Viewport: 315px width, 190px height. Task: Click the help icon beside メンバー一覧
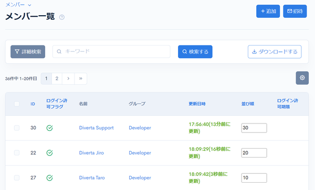(62, 17)
